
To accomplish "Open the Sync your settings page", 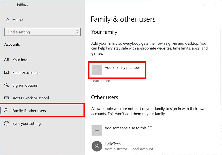I will pos(27,124).
